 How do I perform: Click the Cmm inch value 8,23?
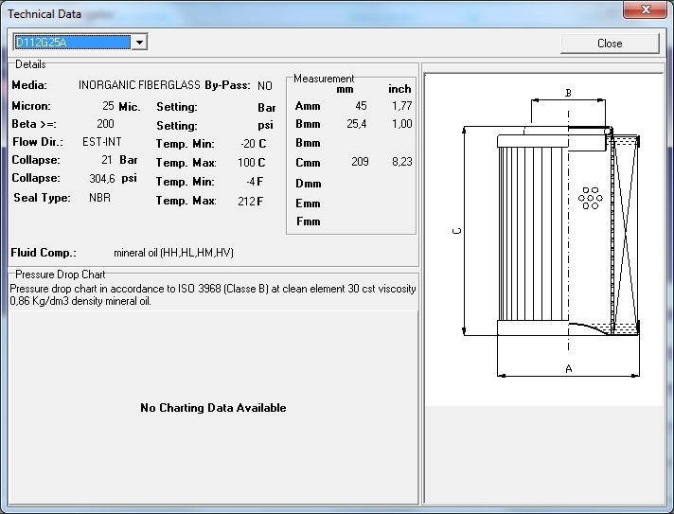click(x=401, y=163)
